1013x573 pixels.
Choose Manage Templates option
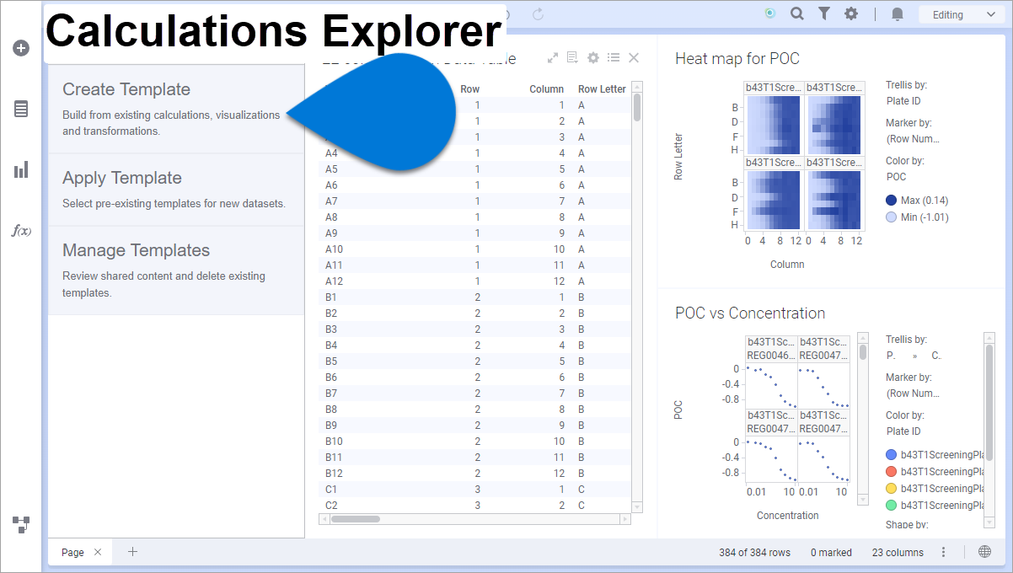click(x=136, y=250)
